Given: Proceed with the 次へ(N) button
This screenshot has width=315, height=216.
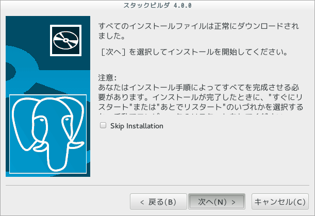Looking at the screenshot, I should 217,202.
